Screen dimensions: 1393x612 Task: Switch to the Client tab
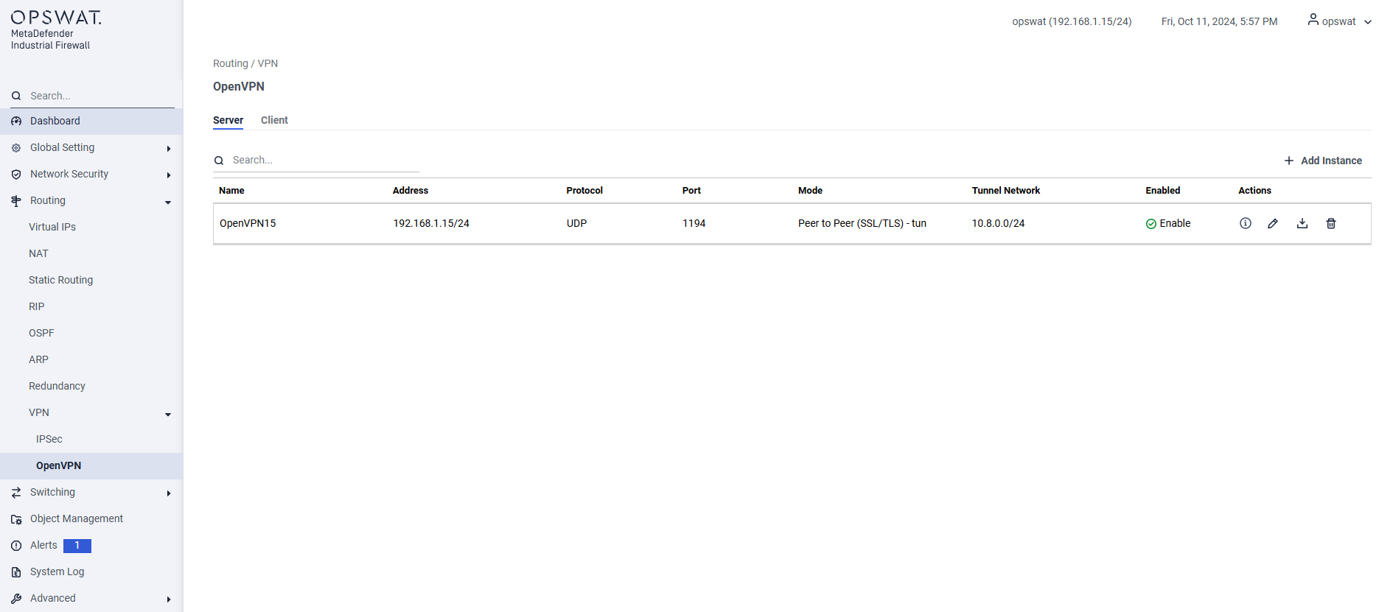tap(274, 120)
